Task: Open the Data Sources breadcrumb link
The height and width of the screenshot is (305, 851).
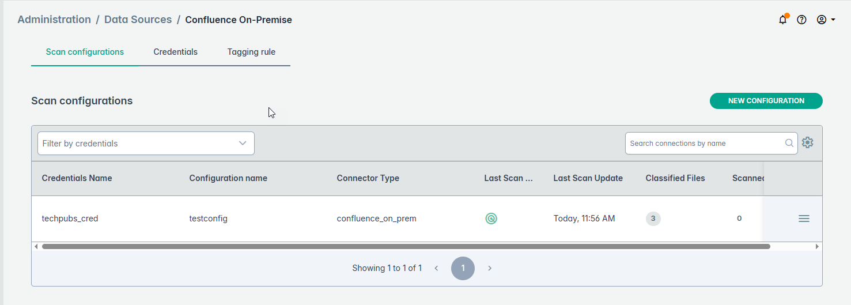Action: 138,20
